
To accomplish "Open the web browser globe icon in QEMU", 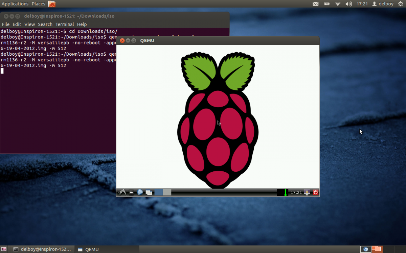I will pyautogui.click(x=140, y=192).
